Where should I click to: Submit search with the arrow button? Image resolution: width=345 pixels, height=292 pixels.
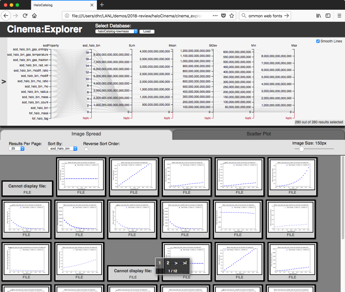[x=286, y=16]
